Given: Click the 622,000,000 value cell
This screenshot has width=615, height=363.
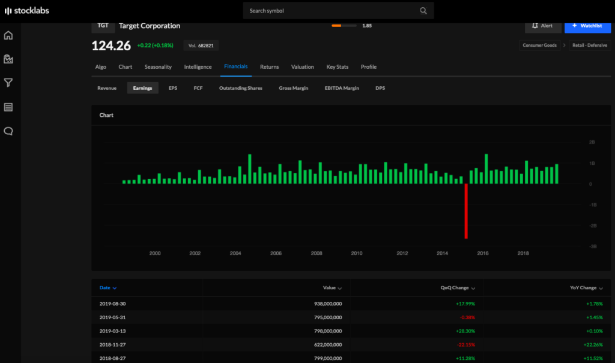Looking at the screenshot, I should [x=328, y=345].
